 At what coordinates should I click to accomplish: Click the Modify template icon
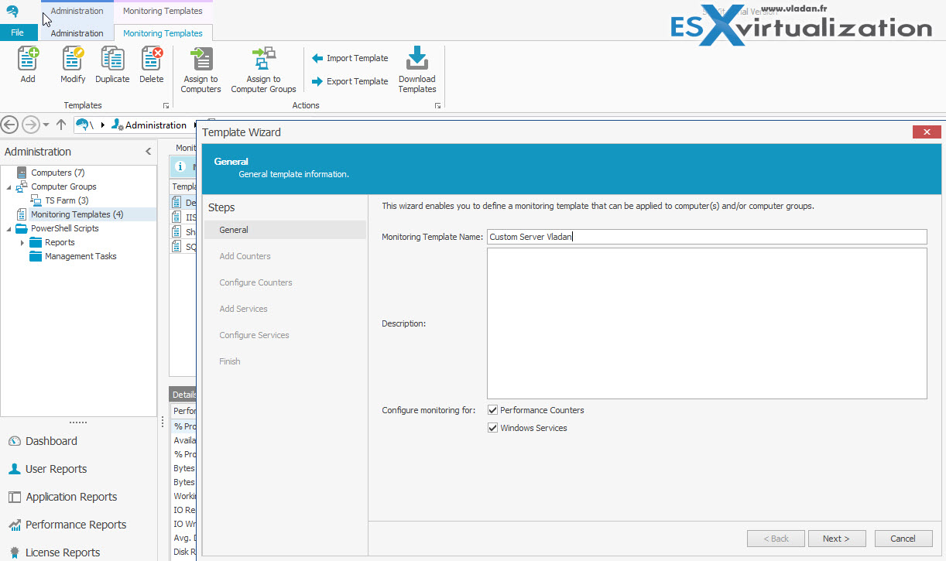point(73,60)
